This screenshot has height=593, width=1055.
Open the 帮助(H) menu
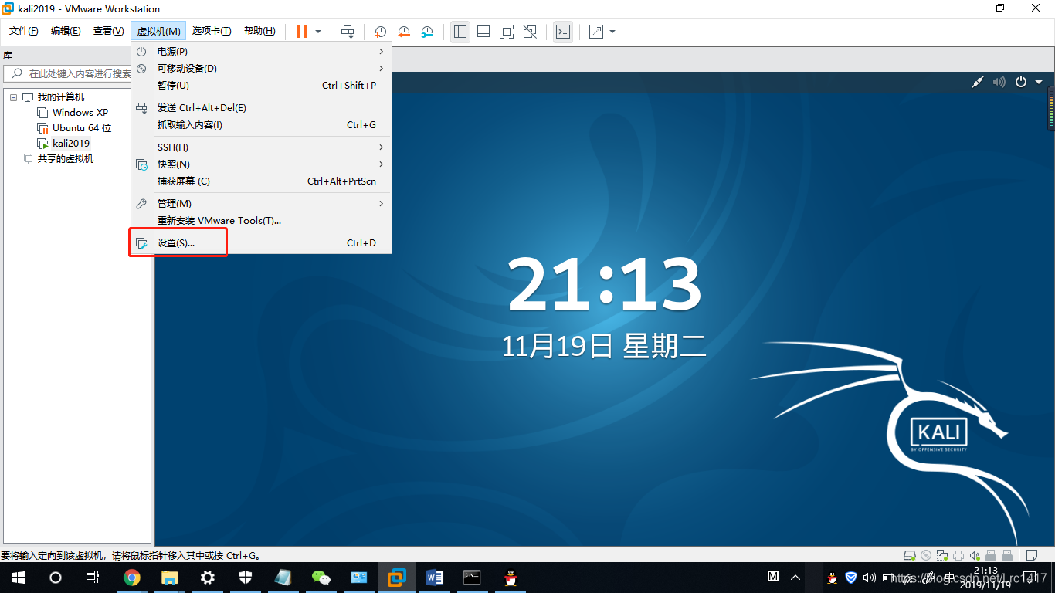pos(260,31)
